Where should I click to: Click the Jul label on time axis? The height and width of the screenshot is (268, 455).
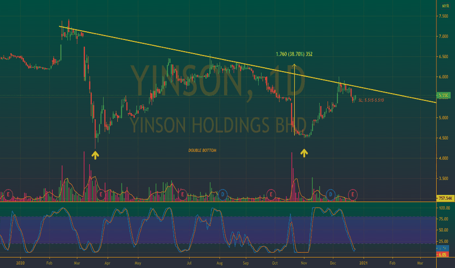(x=189, y=263)
